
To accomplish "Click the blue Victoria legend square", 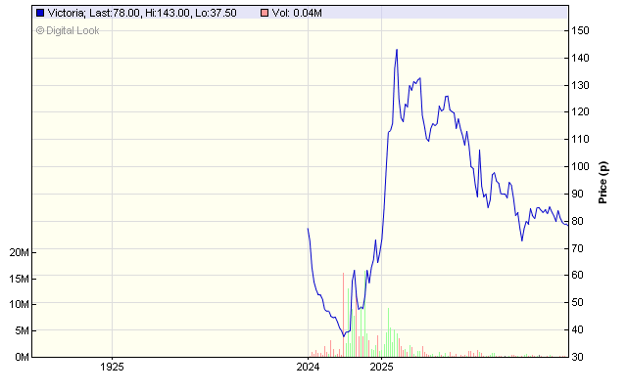I will [40, 13].
